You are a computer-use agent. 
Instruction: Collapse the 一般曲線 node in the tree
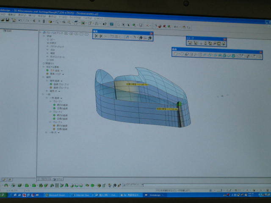47,98
